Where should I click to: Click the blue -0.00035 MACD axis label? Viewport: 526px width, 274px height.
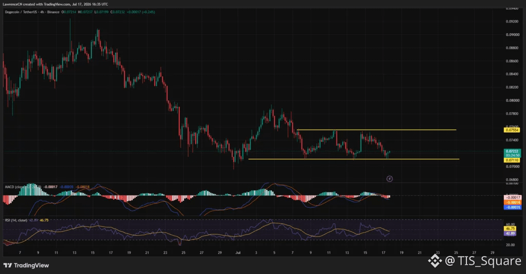point(513,207)
